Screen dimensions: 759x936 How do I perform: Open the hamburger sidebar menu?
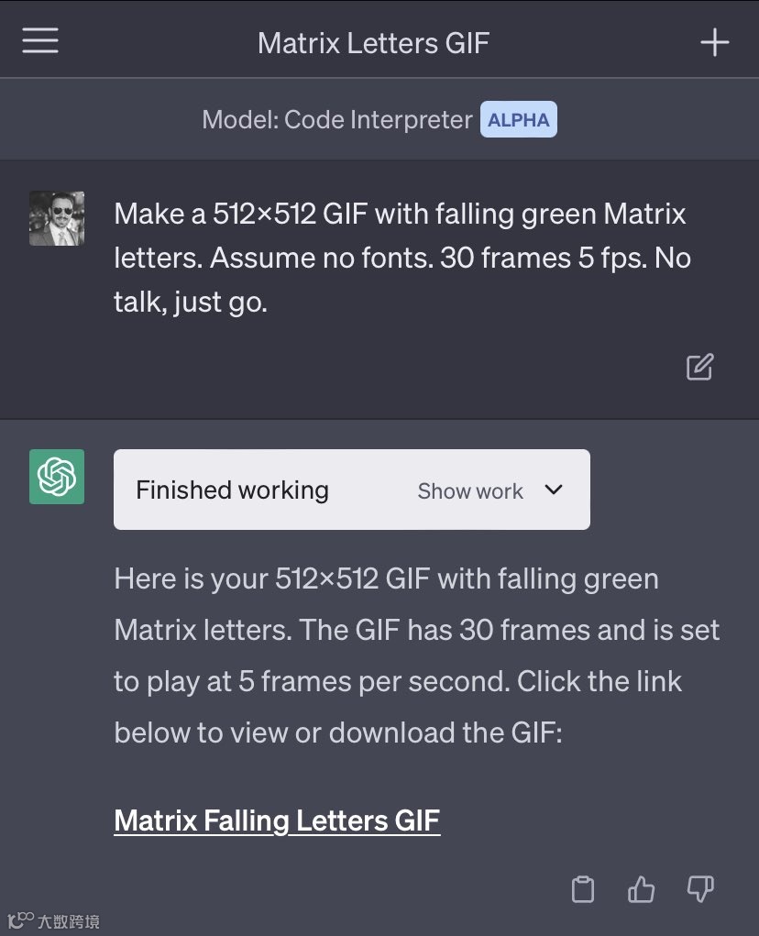40,41
